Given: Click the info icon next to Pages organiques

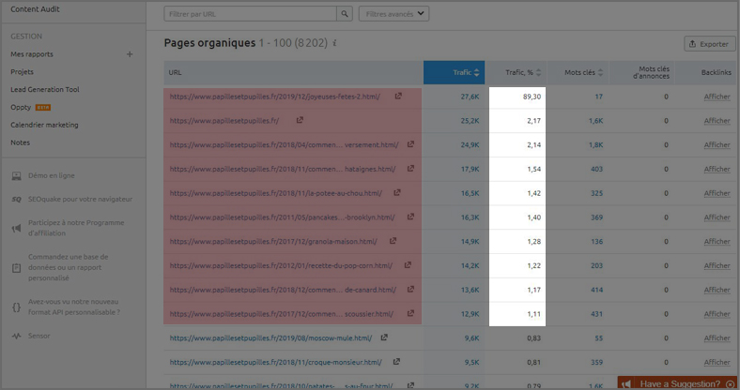Looking at the screenshot, I should 334,43.
